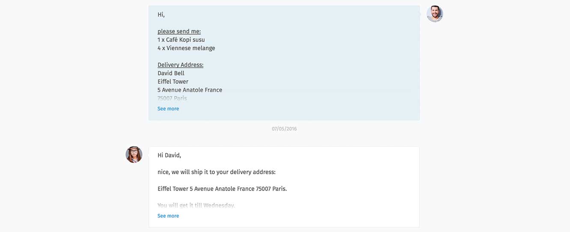Select the underlined 'Delivery Address:' heading

coord(180,65)
